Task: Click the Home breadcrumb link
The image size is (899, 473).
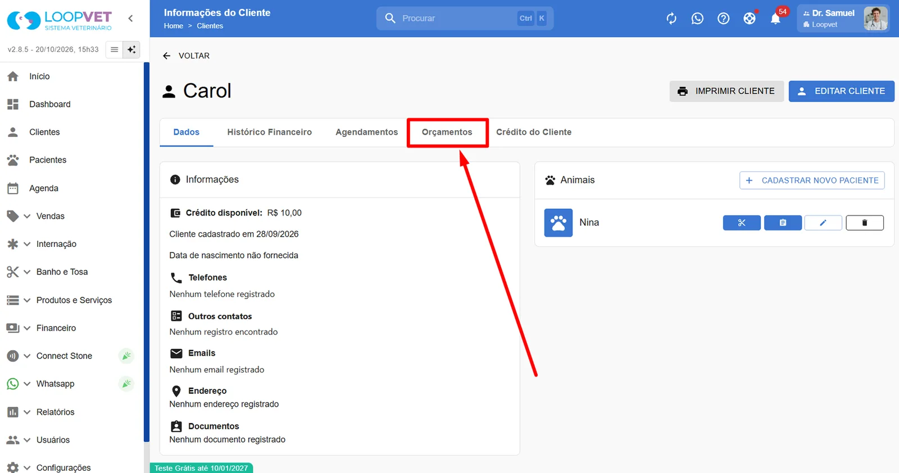Action: pos(174,26)
